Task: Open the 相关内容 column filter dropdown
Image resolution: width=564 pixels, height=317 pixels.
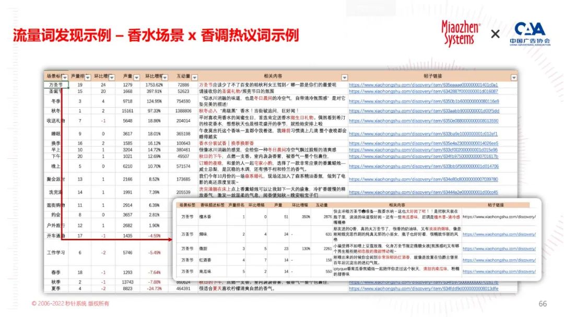Action: [x=344, y=77]
